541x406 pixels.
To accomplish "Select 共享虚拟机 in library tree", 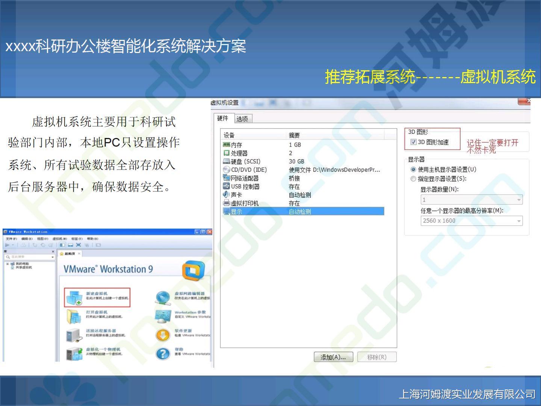I will (22, 267).
